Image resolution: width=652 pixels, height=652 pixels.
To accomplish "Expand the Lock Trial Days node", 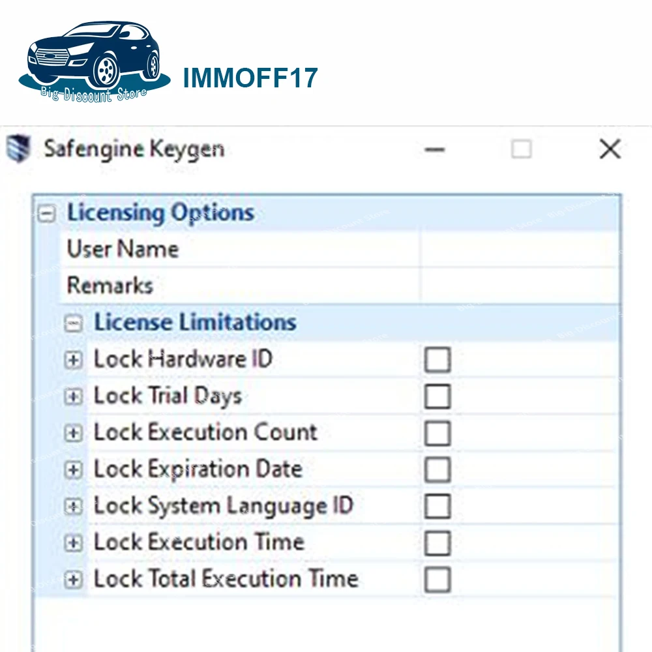I will (x=74, y=396).
